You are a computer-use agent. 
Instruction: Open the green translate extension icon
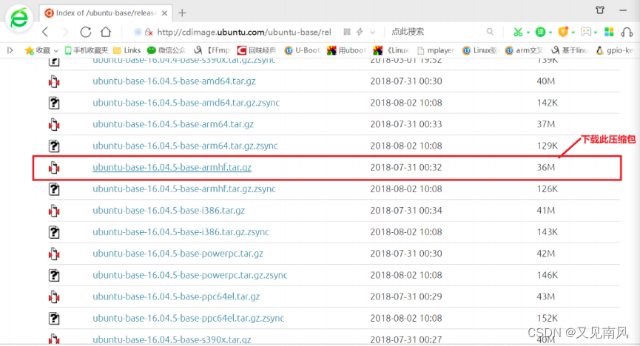point(540,32)
